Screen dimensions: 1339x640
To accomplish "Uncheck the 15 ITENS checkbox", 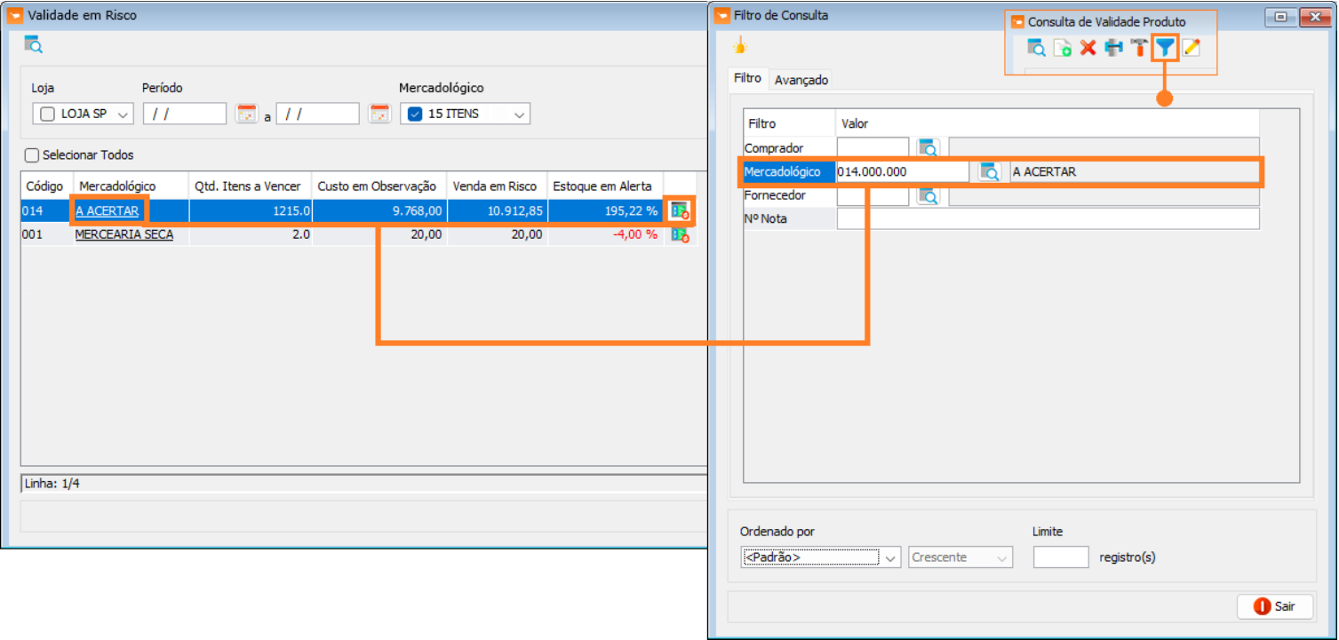I will (x=414, y=114).
